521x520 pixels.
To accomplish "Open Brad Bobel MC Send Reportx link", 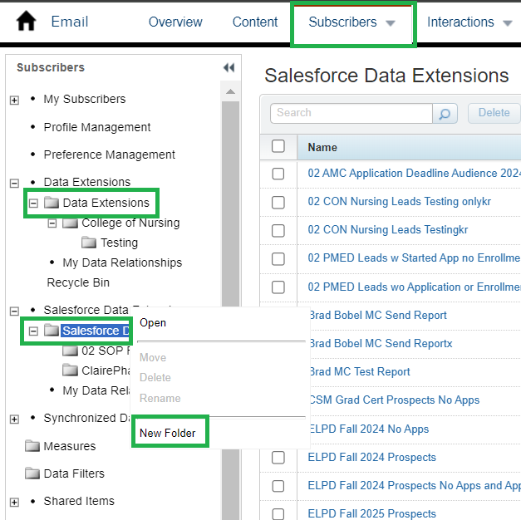I will point(381,343).
